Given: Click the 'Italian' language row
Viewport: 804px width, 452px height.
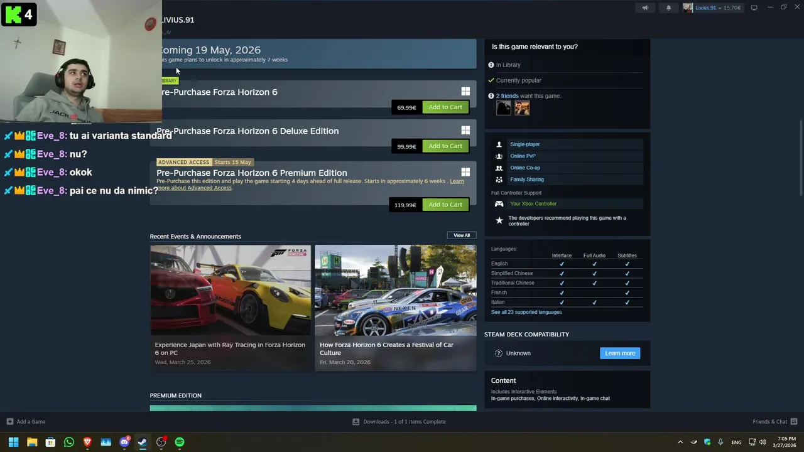Looking at the screenshot, I should (567, 302).
